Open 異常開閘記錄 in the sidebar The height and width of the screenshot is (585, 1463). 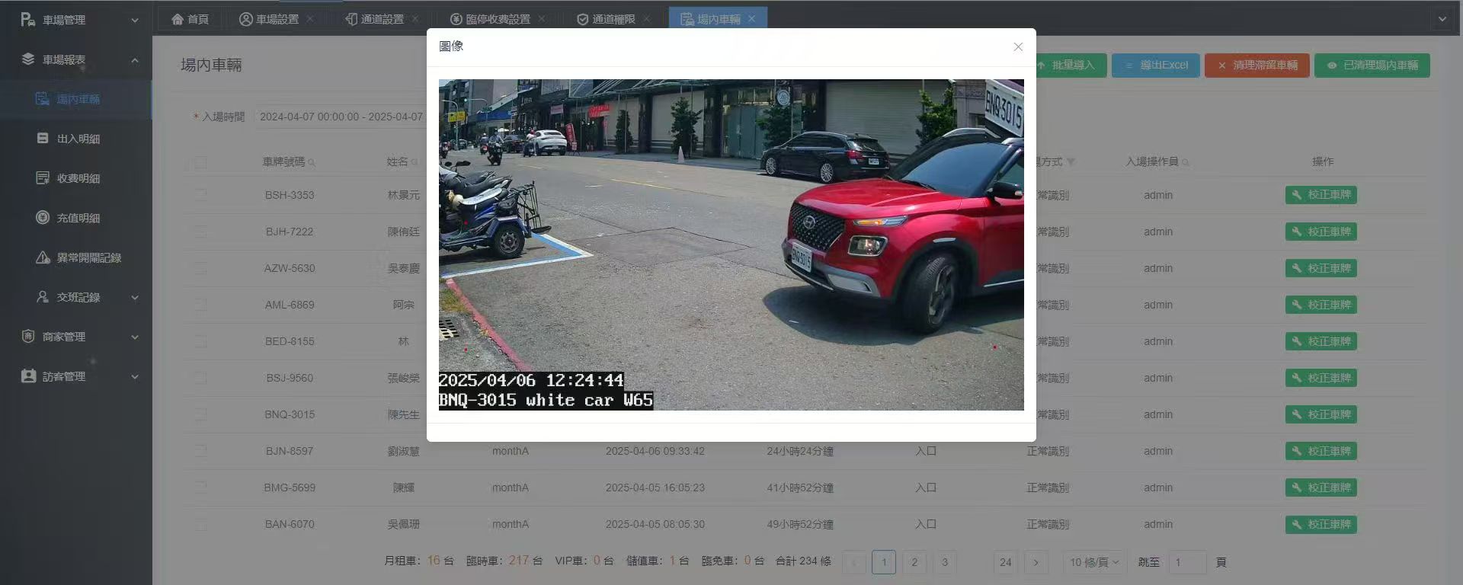pyautogui.click(x=76, y=257)
